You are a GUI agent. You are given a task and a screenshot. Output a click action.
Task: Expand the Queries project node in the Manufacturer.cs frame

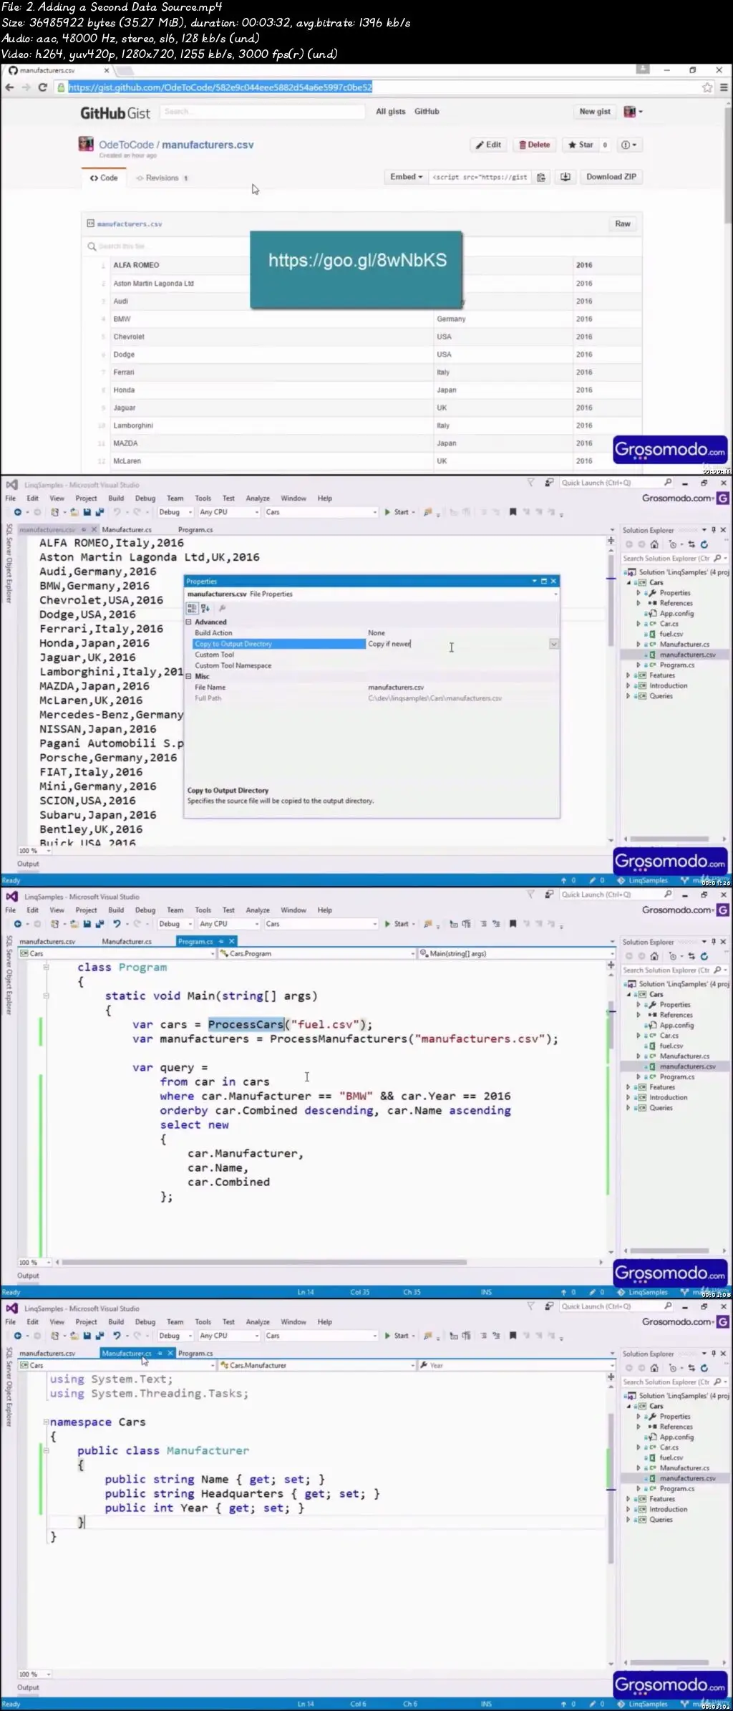pyautogui.click(x=628, y=1519)
